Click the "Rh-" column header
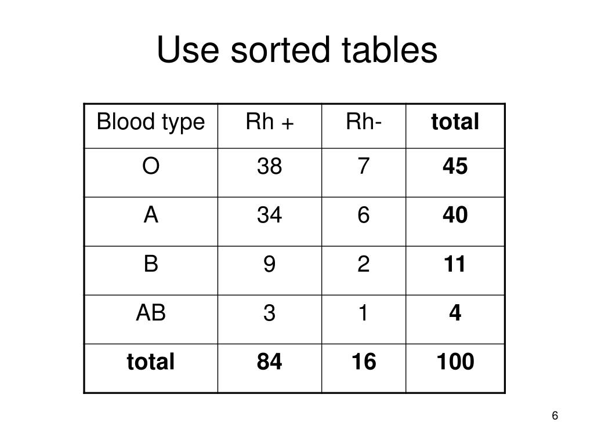 364,122
